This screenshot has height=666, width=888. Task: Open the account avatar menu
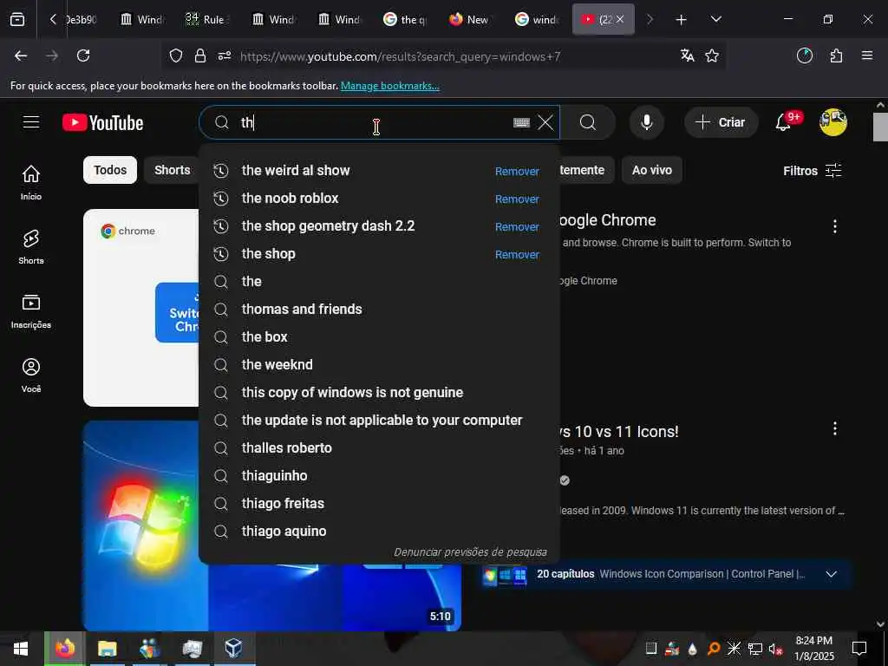click(833, 122)
